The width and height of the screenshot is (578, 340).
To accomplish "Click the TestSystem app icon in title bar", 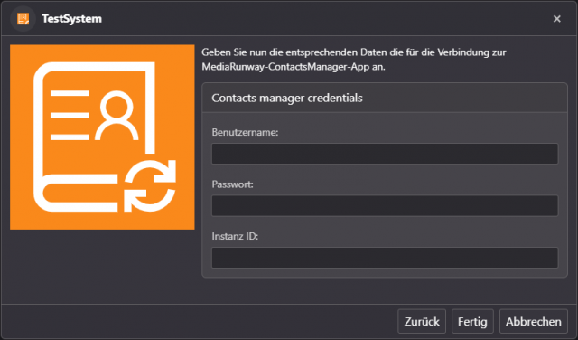I will click(23, 18).
